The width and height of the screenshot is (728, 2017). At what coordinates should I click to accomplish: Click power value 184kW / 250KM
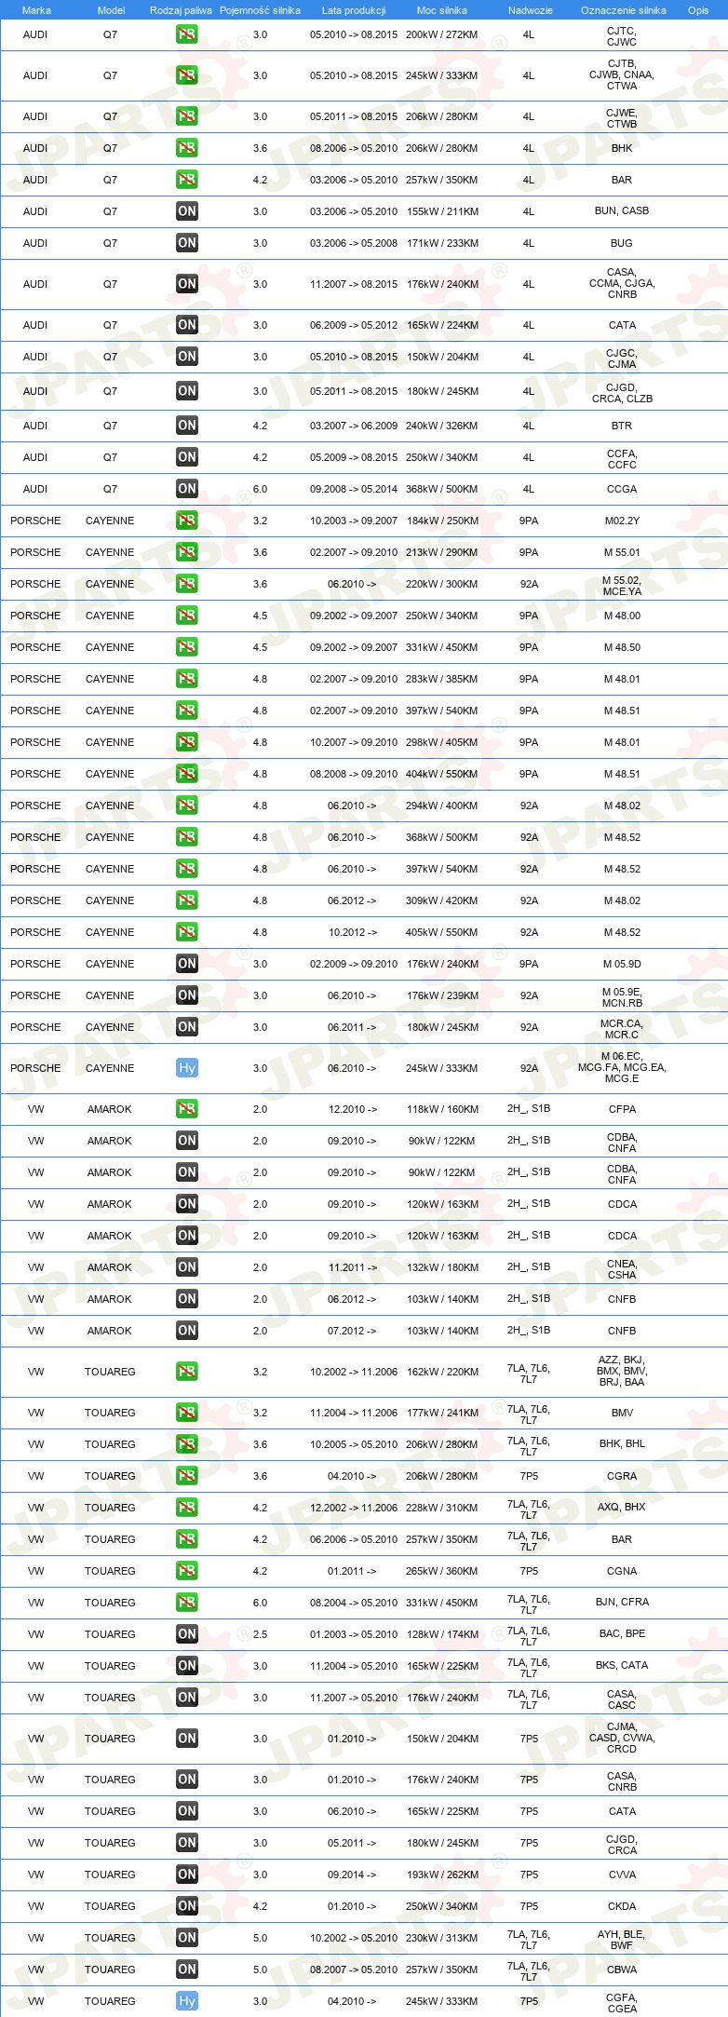(x=442, y=521)
